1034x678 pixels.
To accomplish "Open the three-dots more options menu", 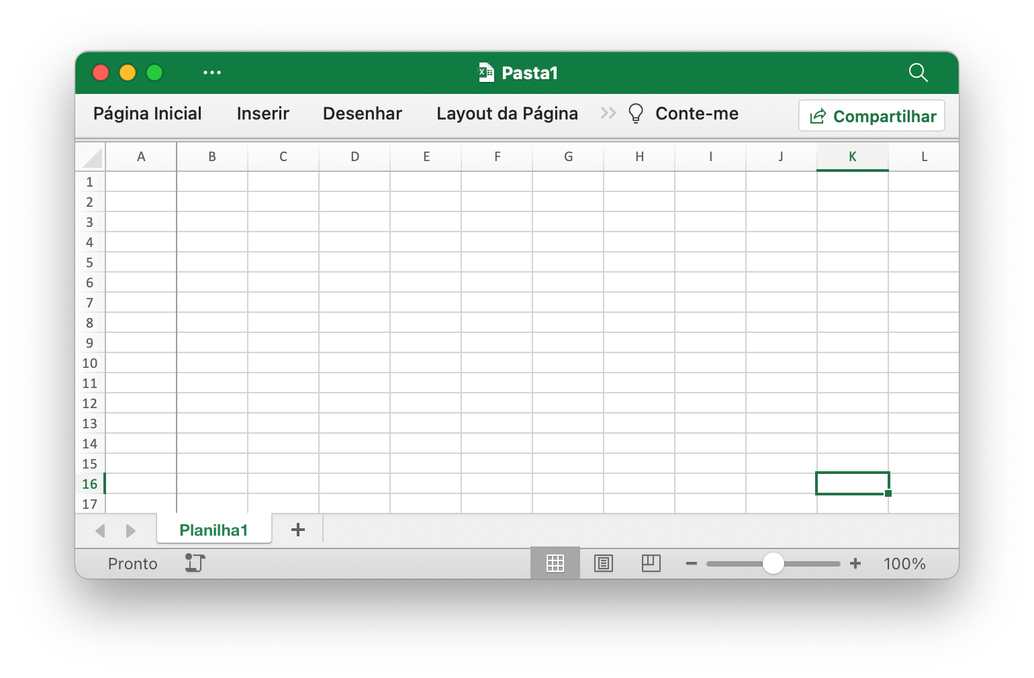I will point(212,72).
